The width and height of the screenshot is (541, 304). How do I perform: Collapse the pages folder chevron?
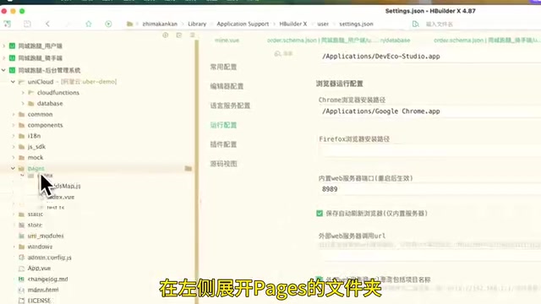14,168
